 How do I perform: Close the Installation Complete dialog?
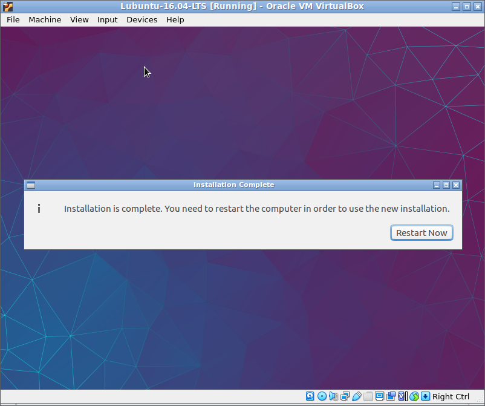[456, 185]
